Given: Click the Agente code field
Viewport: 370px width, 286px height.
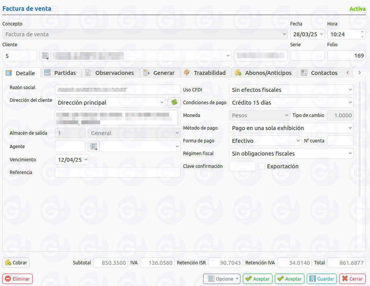Looking at the screenshot, I should click(70, 146).
